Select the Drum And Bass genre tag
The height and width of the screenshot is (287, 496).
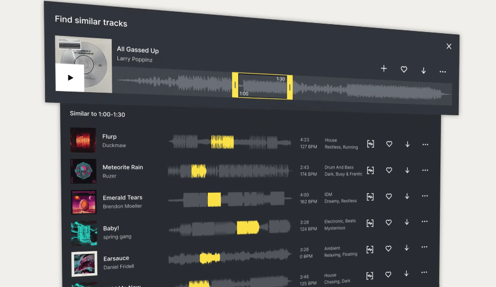(x=339, y=167)
